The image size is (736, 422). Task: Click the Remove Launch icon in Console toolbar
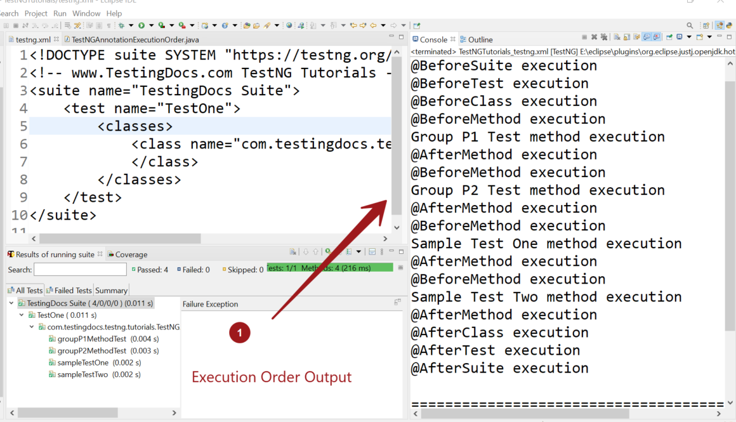[x=594, y=38]
